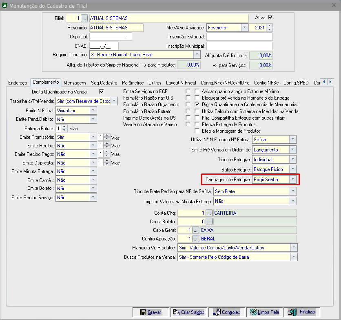
Task: Switch to the Parâmetros tab
Action: click(x=133, y=83)
